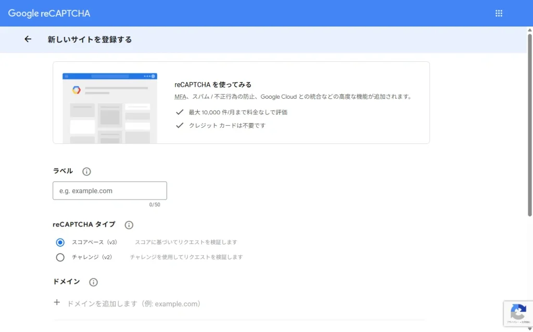This screenshot has height=332, width=533.
Task: Click the reCAPTCHA promo illustration thumbnail
Action: pyautogui.click(x=110, y=108)
